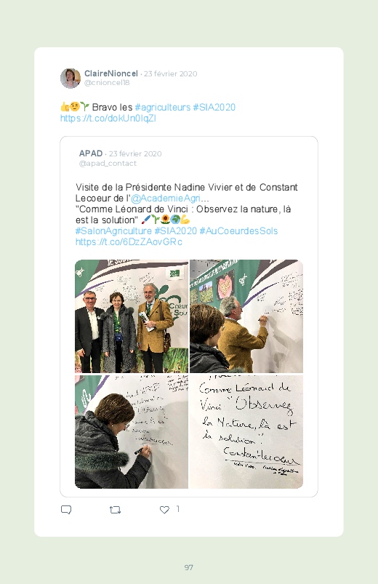This screenshot has width=378, height=584.
Task: Open the #AuCoeurdesSols hashtag
Action: coord(238,231)
